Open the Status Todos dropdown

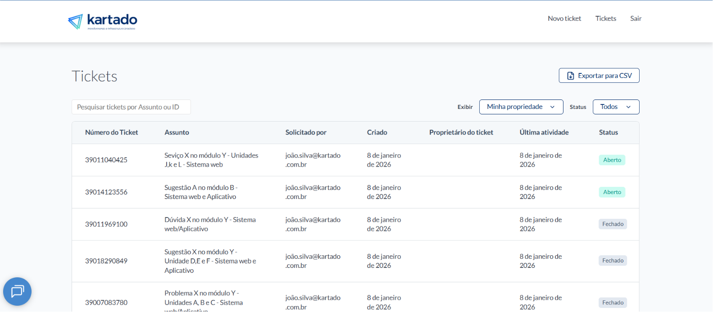[x=615, y=107]
